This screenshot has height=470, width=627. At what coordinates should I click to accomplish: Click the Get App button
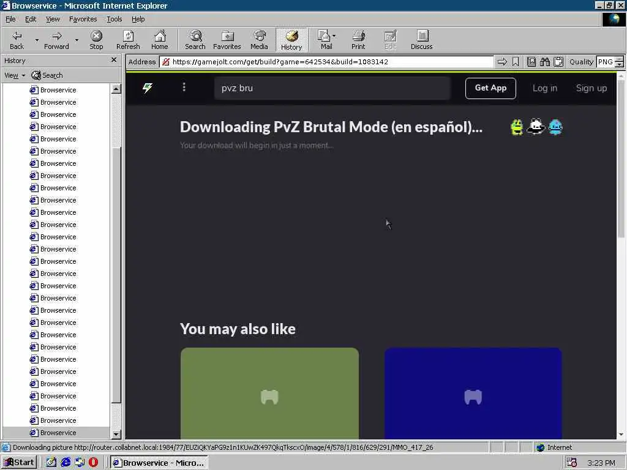tap(490, 88)
